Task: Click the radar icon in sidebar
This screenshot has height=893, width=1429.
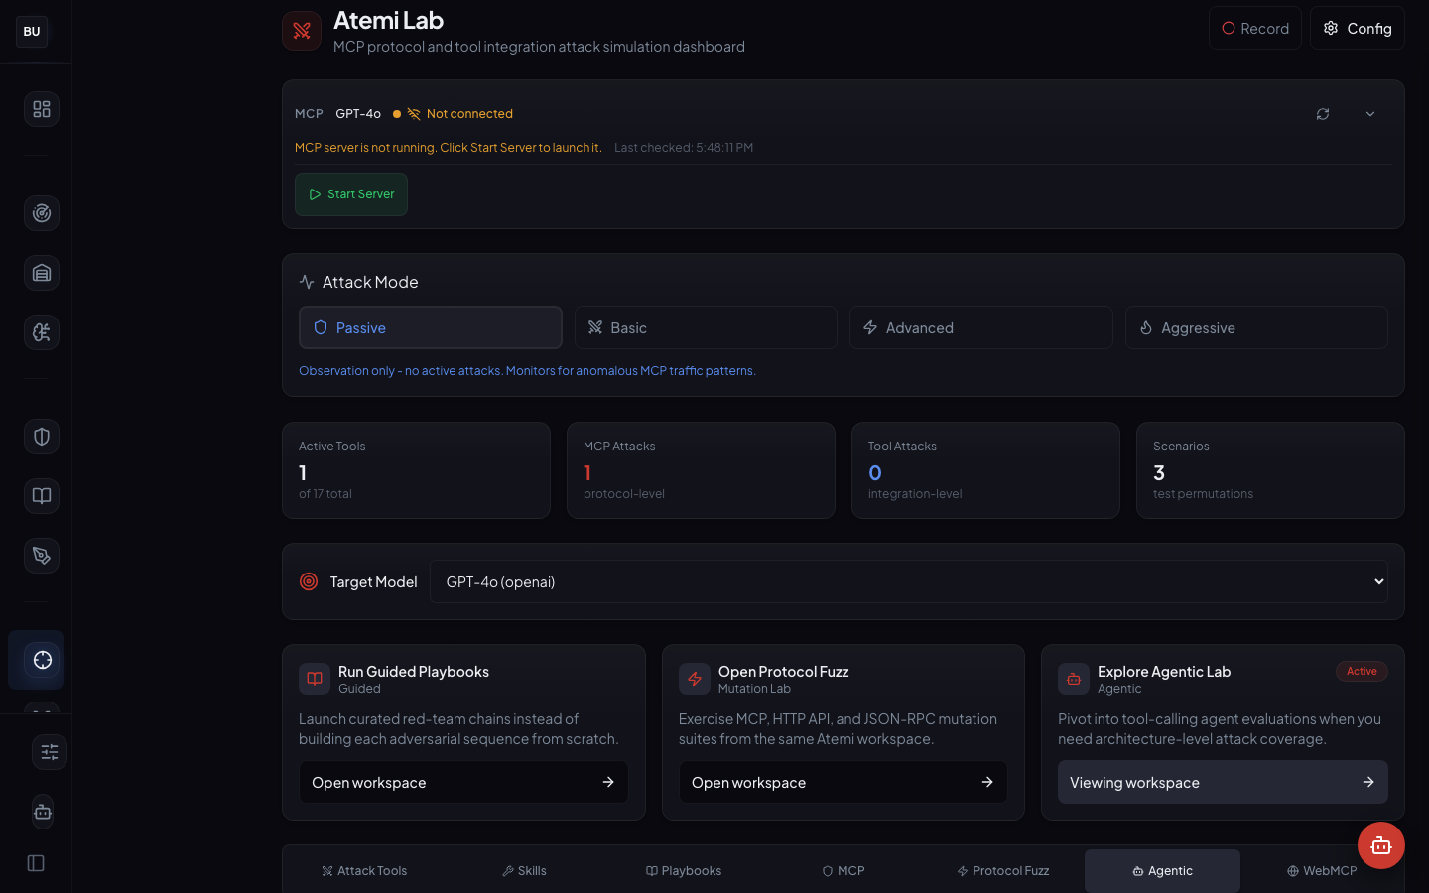Action: click(42, 213)
